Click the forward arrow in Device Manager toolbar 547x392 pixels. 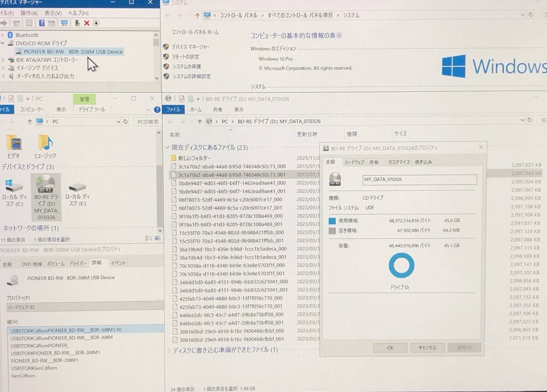click(x=4, y=23)
